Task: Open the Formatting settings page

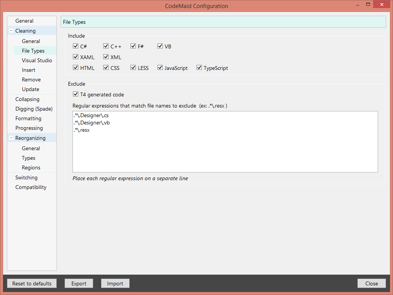Action: pos(28,118)
